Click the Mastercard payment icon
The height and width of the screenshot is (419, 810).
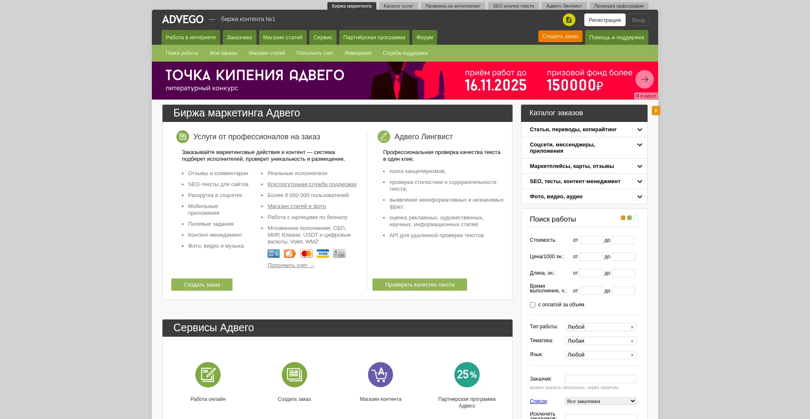[306, 254]
